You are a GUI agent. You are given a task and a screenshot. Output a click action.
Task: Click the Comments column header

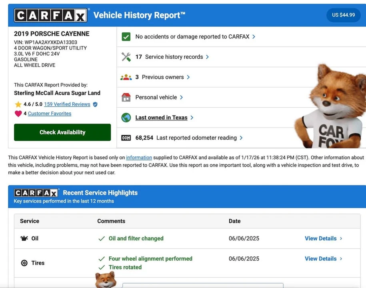pyautogui.click(x=111, y=221)
